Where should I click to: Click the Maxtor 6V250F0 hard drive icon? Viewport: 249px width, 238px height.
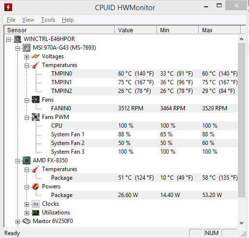[x=27, y=221]
